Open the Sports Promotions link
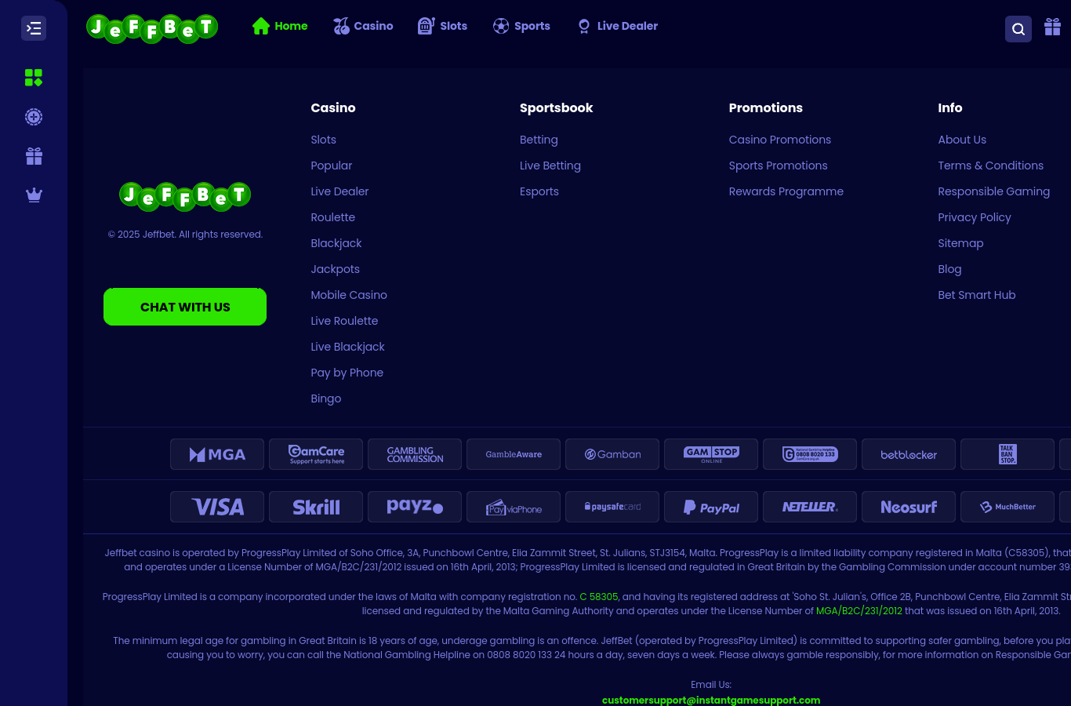The height and width of the screenshot is (706, 1071). click(x=779, y=166)
